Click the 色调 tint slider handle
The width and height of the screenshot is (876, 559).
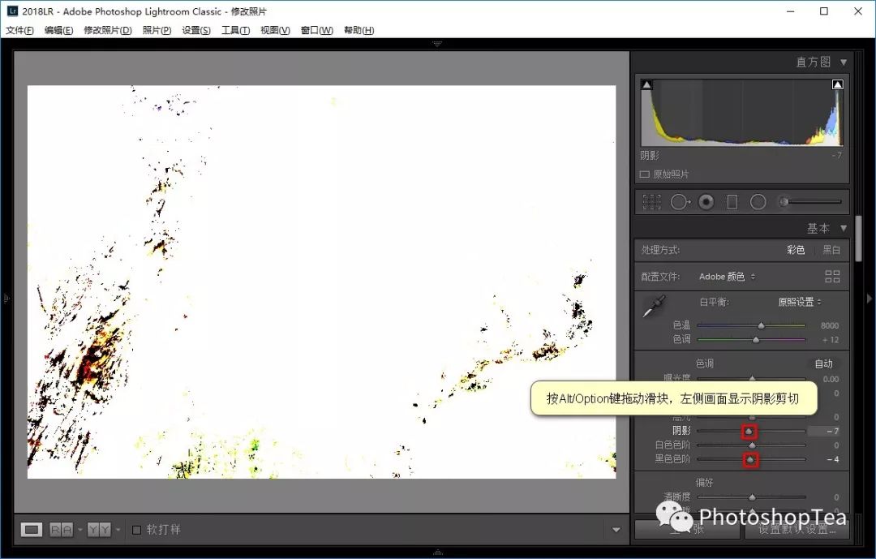(756, 339)
